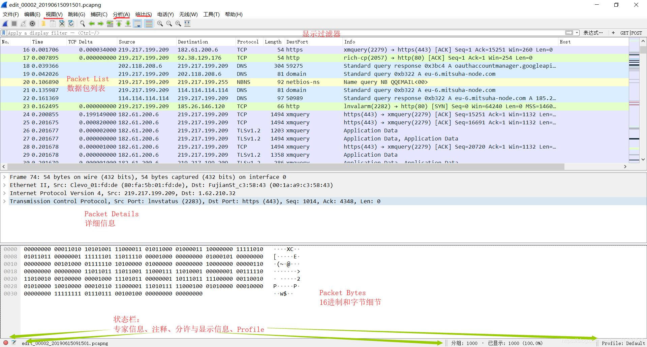Start a new packet capture

click(x=5, y=24)
